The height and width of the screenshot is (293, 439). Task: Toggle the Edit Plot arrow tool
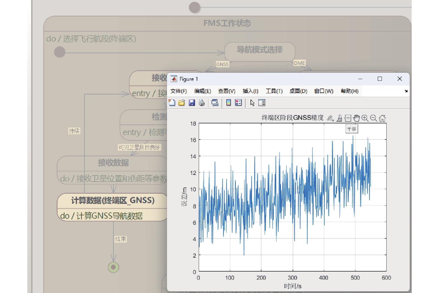(252, 103)
